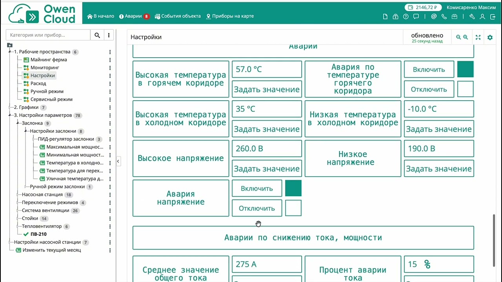Click the wallet balance 2146,72 ₽
This screenshot has width=502, height=282.
click(423, 7)
